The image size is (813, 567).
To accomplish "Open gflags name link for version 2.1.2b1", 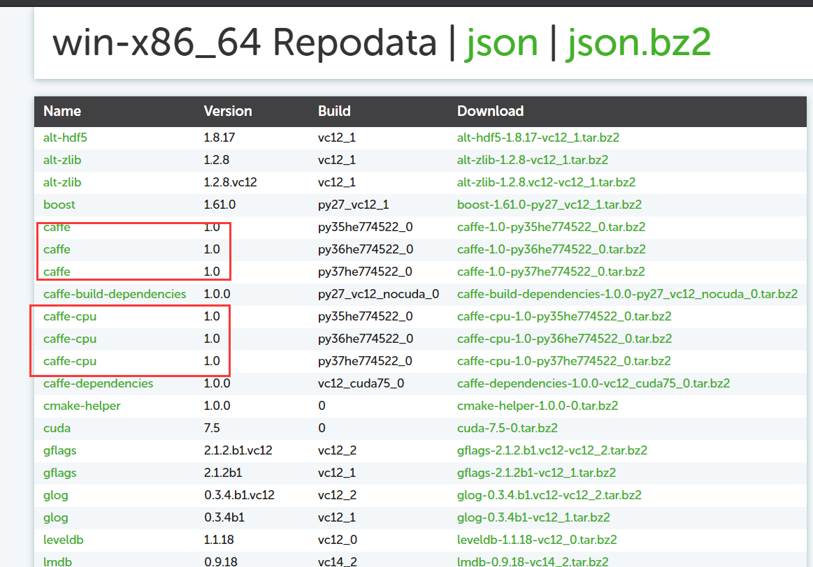I will click(59, 473).
